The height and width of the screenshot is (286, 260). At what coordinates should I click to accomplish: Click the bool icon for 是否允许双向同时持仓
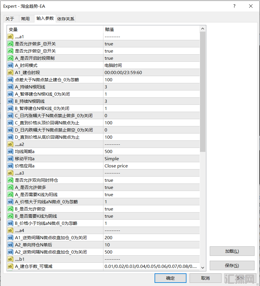pyautogui.click(x=10, y=180)
